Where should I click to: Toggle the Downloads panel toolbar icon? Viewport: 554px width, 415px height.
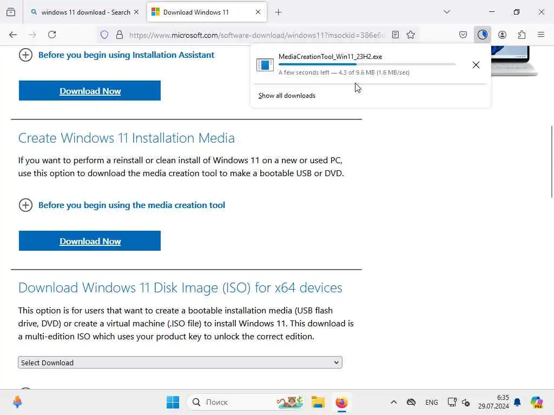[x=482, y=35]
